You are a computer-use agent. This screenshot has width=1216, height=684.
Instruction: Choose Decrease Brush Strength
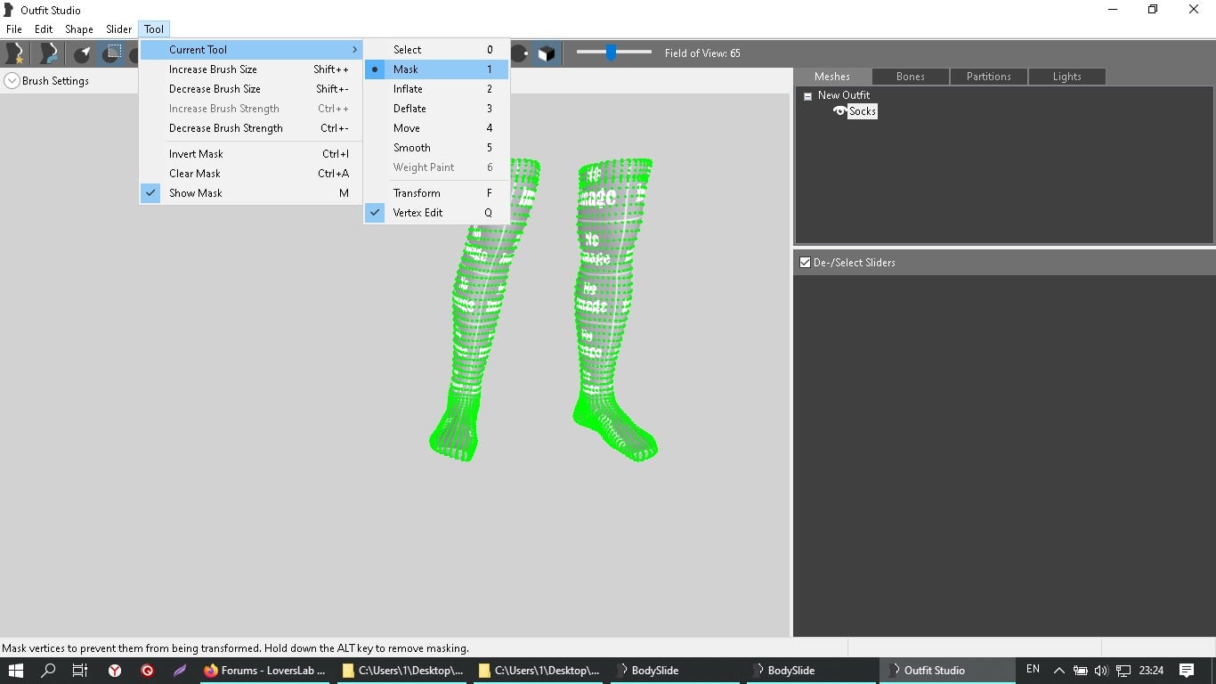click(x=251, y=128)
